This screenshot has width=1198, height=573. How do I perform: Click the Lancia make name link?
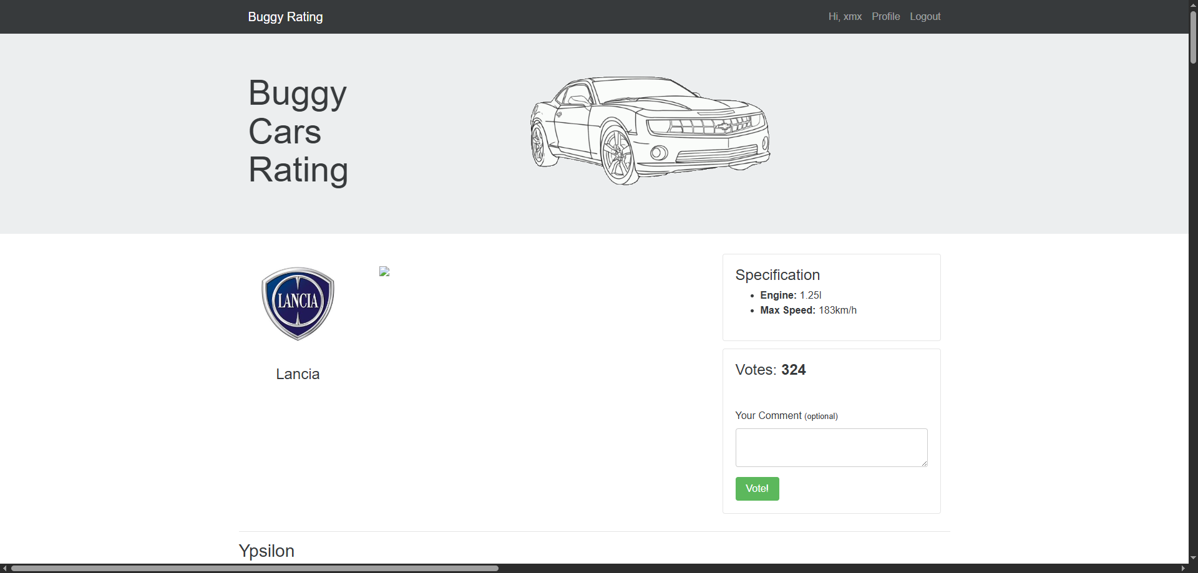click(298, 374)
